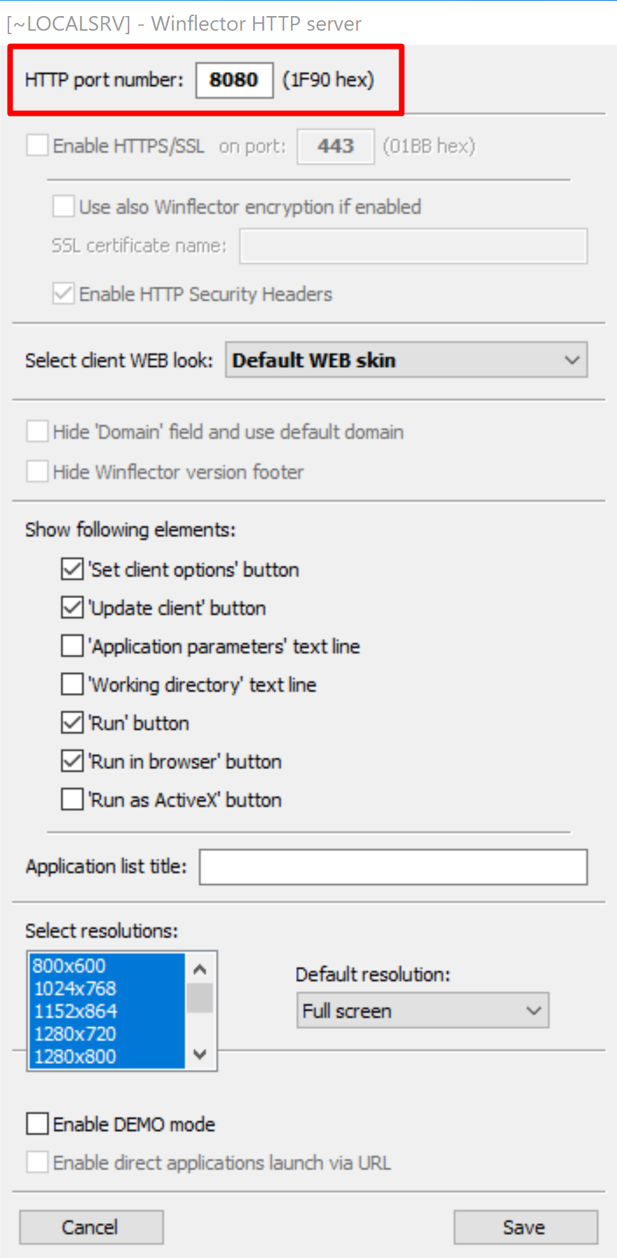The height and width of the screenshot is (1258, 617).
Task: Enable 'Application parameters' text line checkbox
Action: [72, 646]
